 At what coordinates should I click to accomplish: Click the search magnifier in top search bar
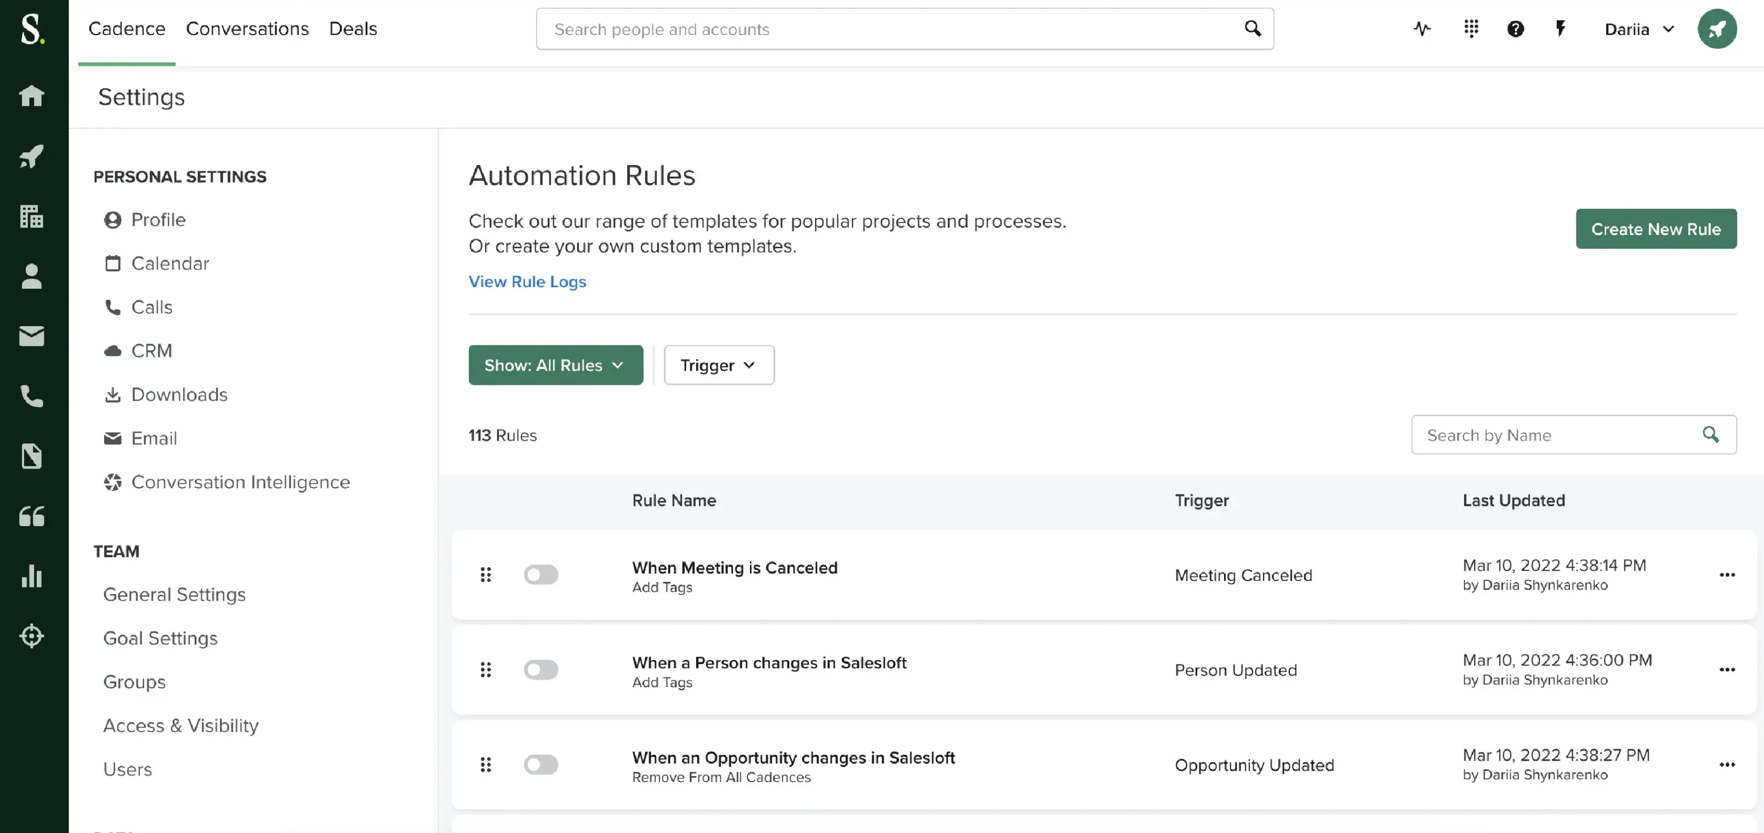coord(1253,28)
